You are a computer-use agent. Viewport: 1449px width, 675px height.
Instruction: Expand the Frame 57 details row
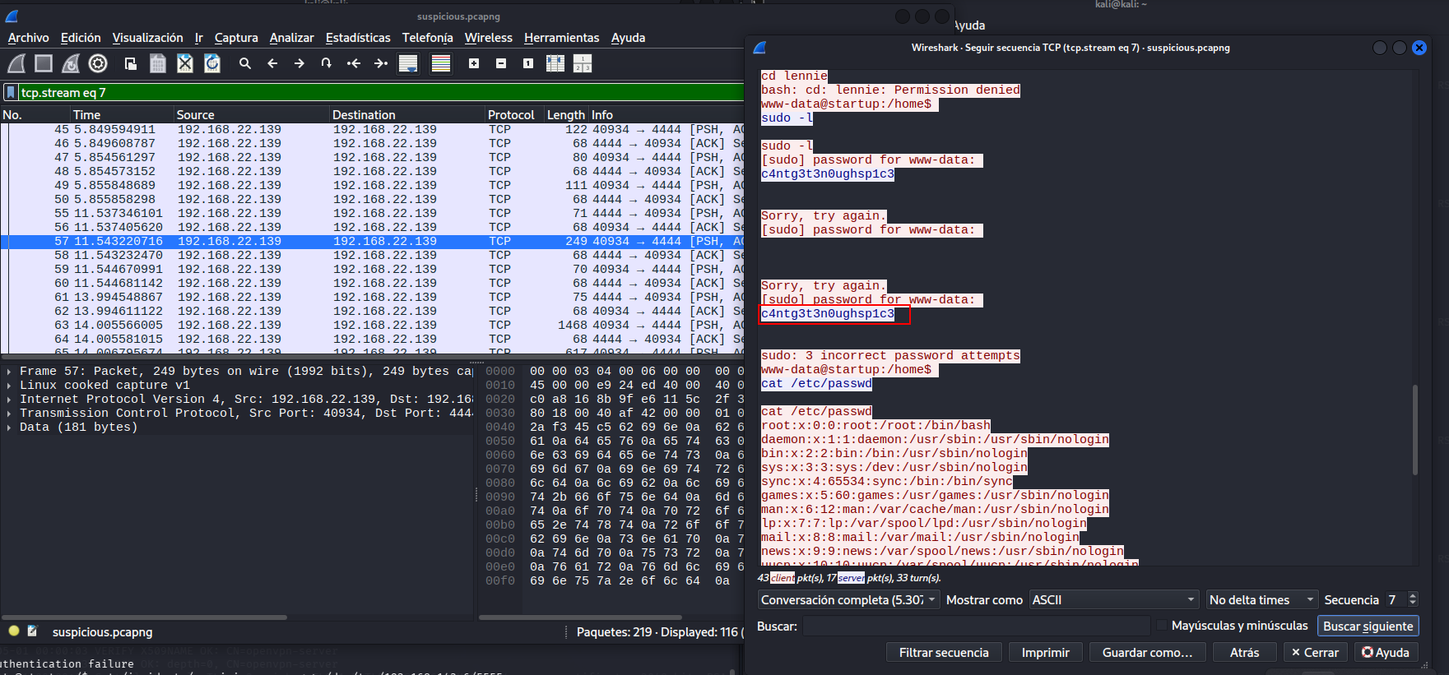(x=9, y=372)
